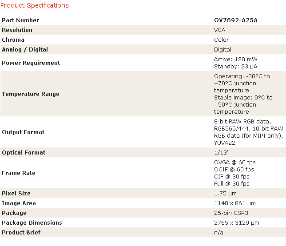Select the YUV422 output format text

(x=225, y=143)
